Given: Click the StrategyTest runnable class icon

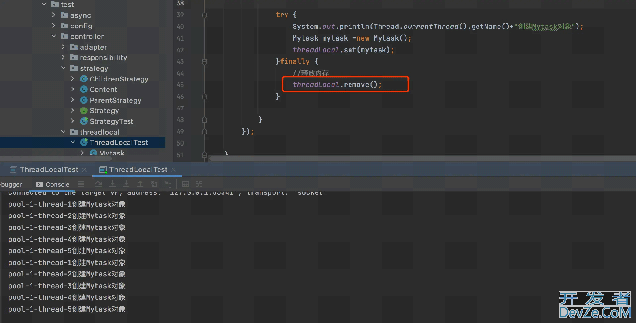Looking at the screenshot, I should 84,121.
